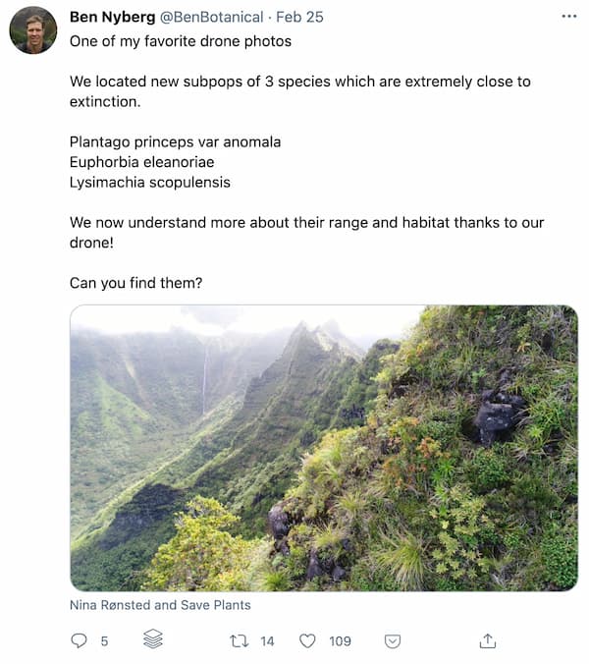Click tagged Nina Rønsted and Save Plants
The width and height of the screenshot is (589, 664).
point(160,605)
